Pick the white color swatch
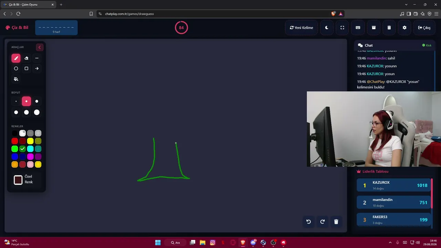 pyautogui.click(x=22, y=133)
